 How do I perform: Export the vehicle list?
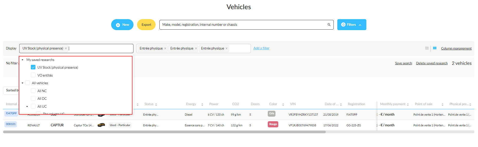point(146,25)
